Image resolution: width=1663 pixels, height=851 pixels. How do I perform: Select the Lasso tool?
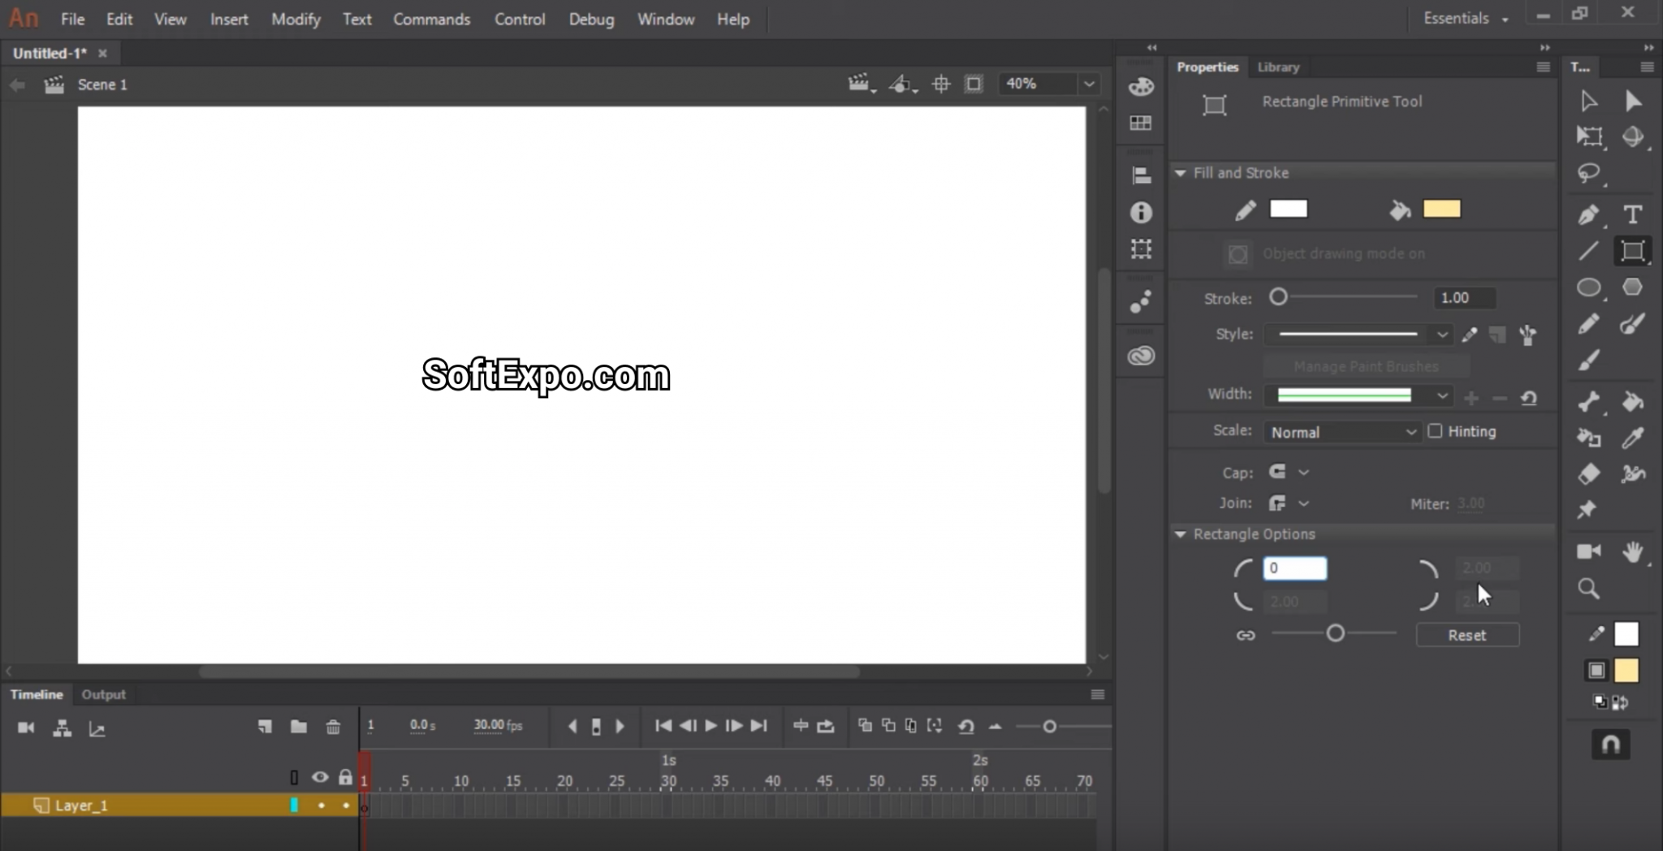click(1589, 173)
